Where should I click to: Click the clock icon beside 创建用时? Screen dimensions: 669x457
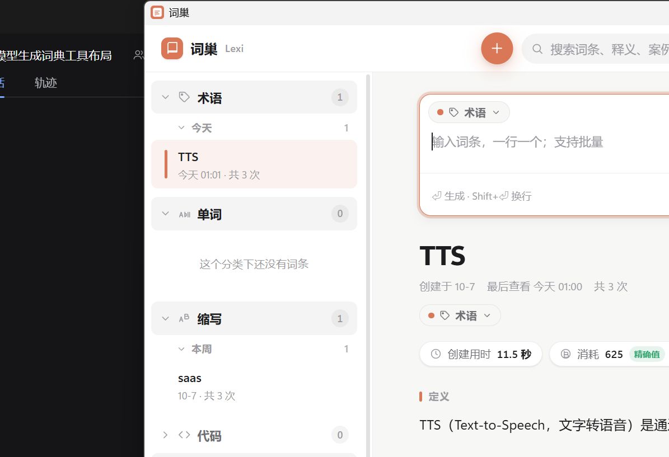coord(436,354)
